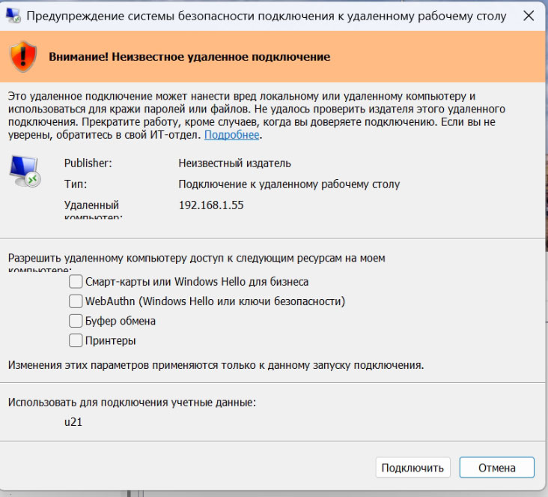Image resolution: width=548 pixels, height=497 pixels.
Task: Enable smart cards or Windows Hello checkbox
Action: point(76,282)
